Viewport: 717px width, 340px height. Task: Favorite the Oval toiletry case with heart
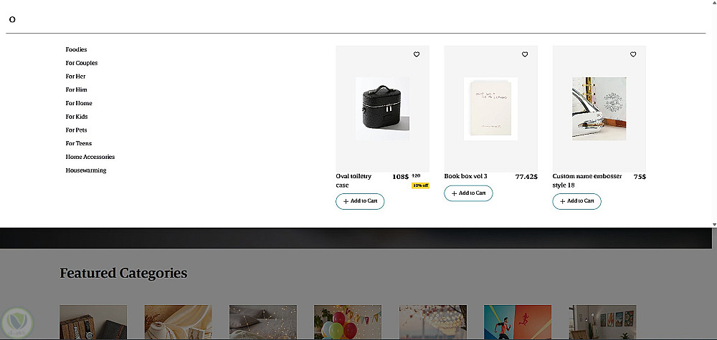[417, 54]
